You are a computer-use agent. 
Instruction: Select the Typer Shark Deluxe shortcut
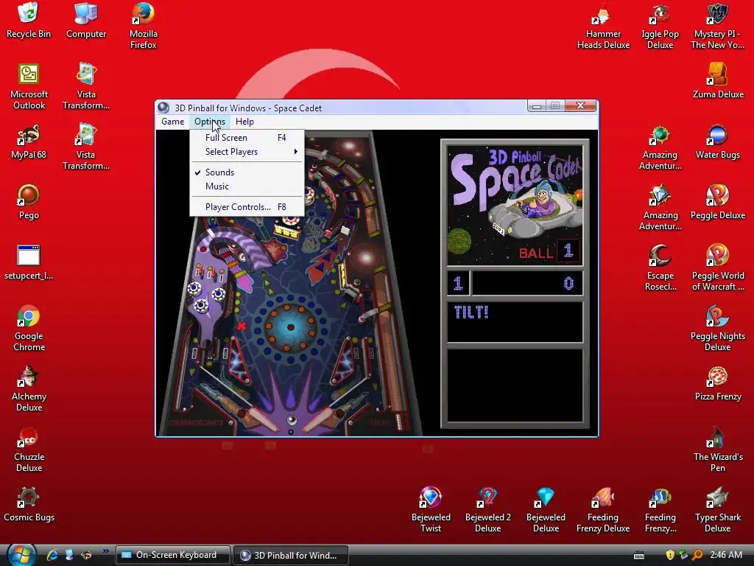click(717, 509)
